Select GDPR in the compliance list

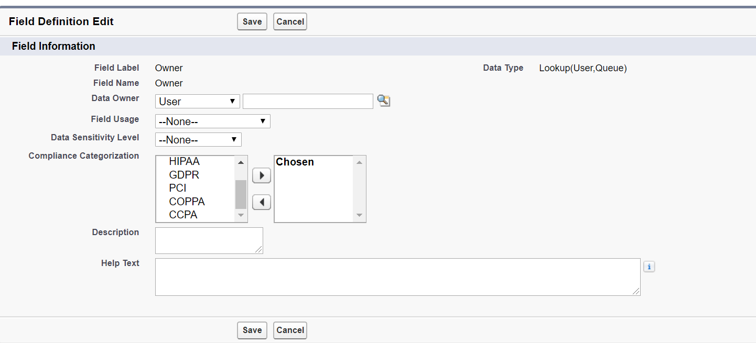(184, 175)
